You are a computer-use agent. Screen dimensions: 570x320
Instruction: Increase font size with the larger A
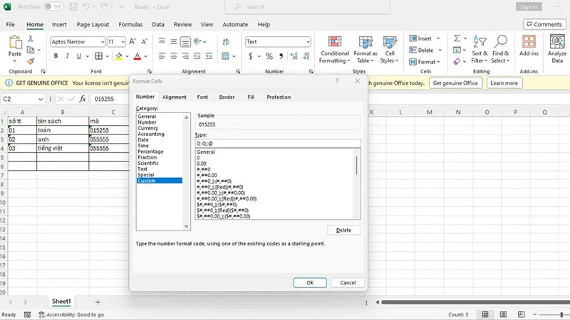133,42
